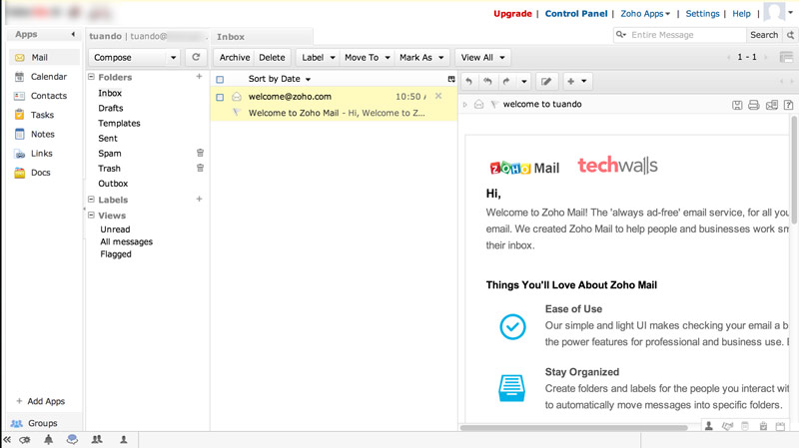Click Add Apps in sidebar
The width and height of the screenshot is (799, 448).
(41, 401)
